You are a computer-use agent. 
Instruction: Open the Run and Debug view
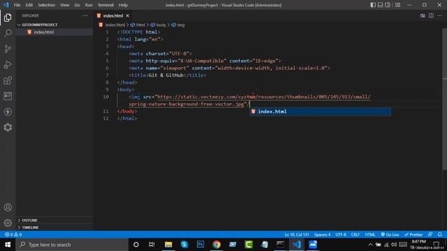(8, 65)
